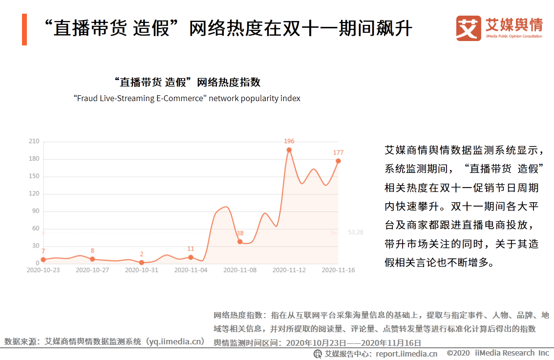Select the data point labeled 2
This screenshot has height=360, width=554.
pos(141,262)
